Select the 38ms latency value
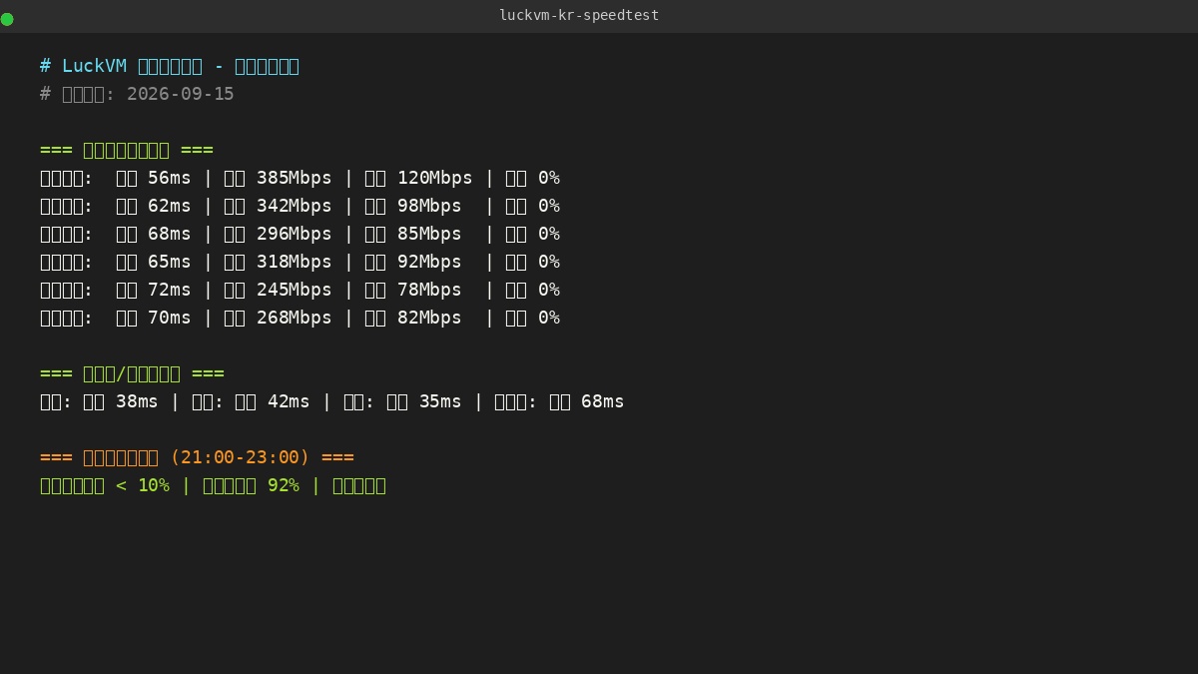 point(137,401)
